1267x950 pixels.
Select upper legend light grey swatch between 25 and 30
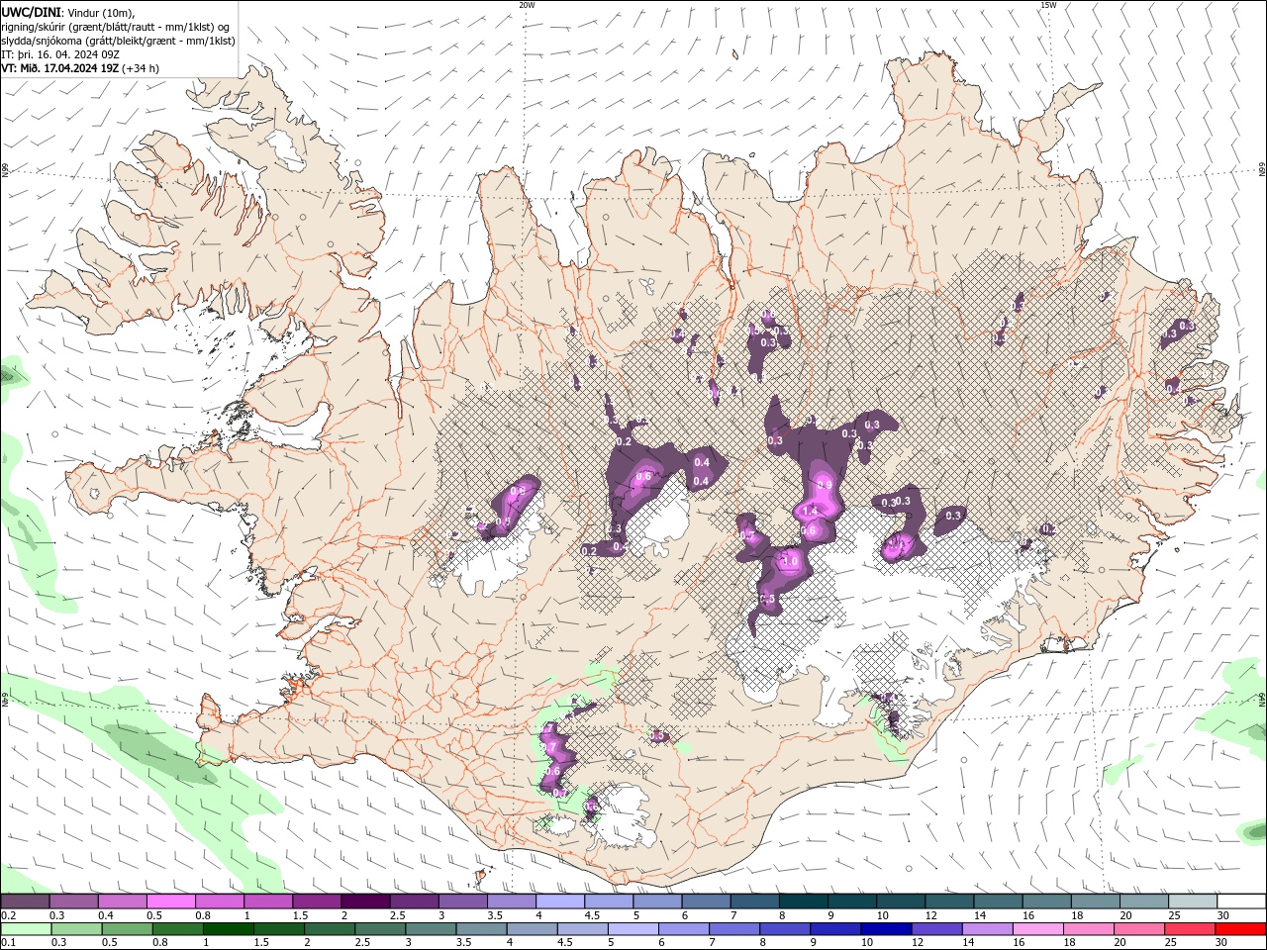point(1194,902)
